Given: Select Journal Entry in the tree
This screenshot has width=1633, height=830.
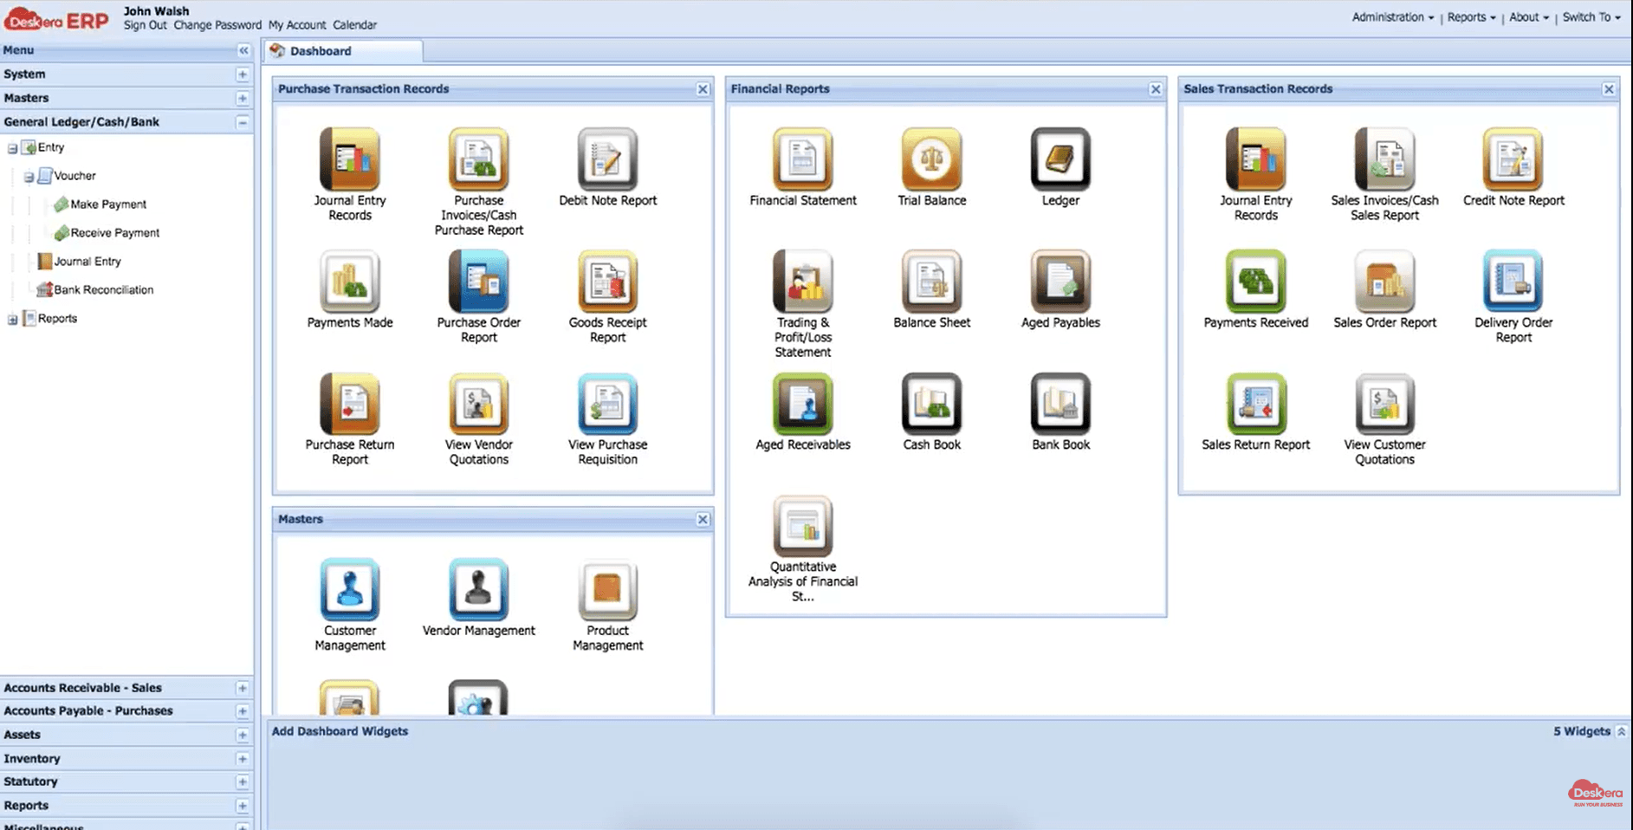Looking at the screenshot, I should pos(87,262).
